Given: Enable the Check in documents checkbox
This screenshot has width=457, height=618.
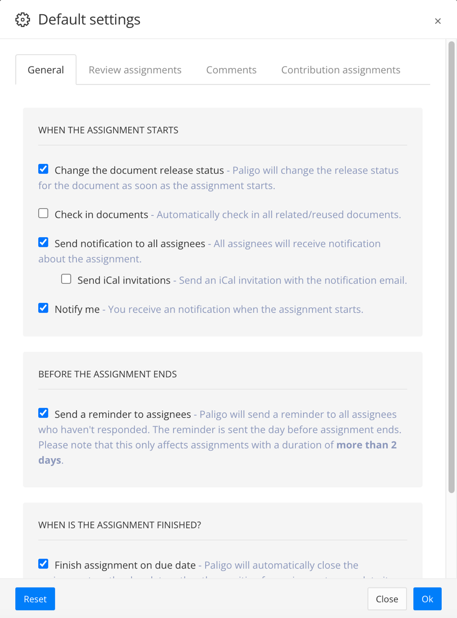Looking at the screenshot, I should 43,213.
